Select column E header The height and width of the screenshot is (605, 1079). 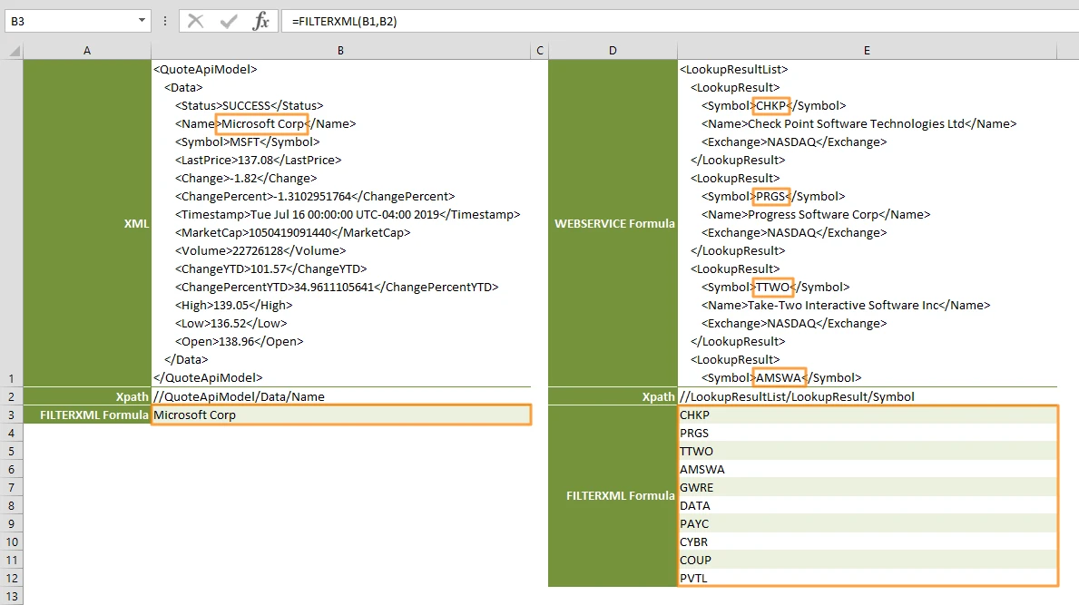(x=867, y=51)
